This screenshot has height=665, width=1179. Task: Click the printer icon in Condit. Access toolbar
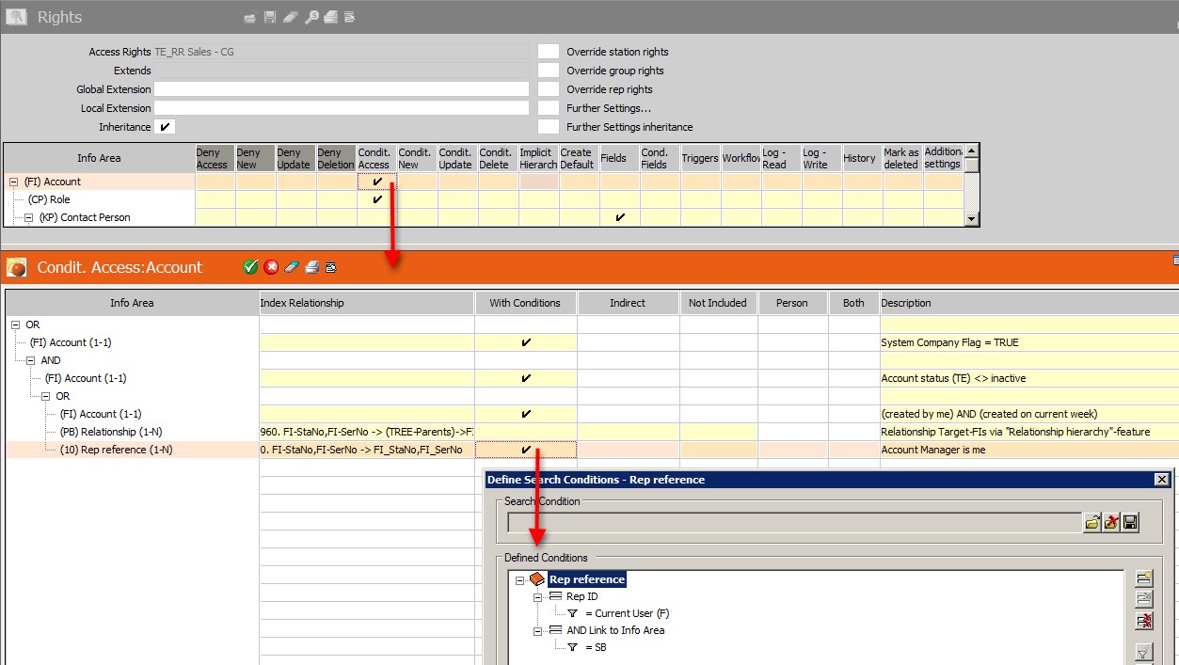(x=311, y=267)
